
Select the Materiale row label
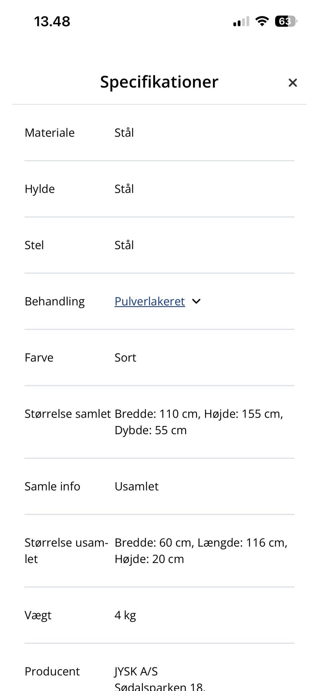point(50,133)
